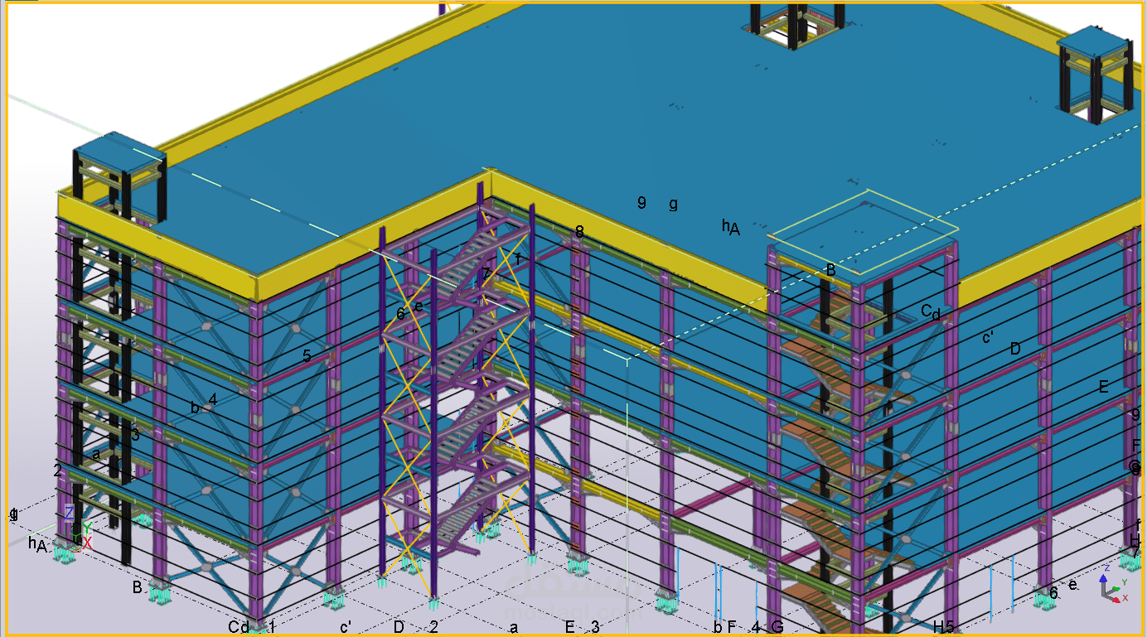The width and height of the screenshot is (1147, 637).
Task: Pick the yellow outlined rectangle on the roof
Action: pos(863,231)
